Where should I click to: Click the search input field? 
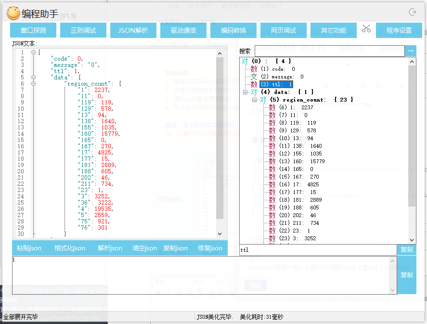point(329,51)
